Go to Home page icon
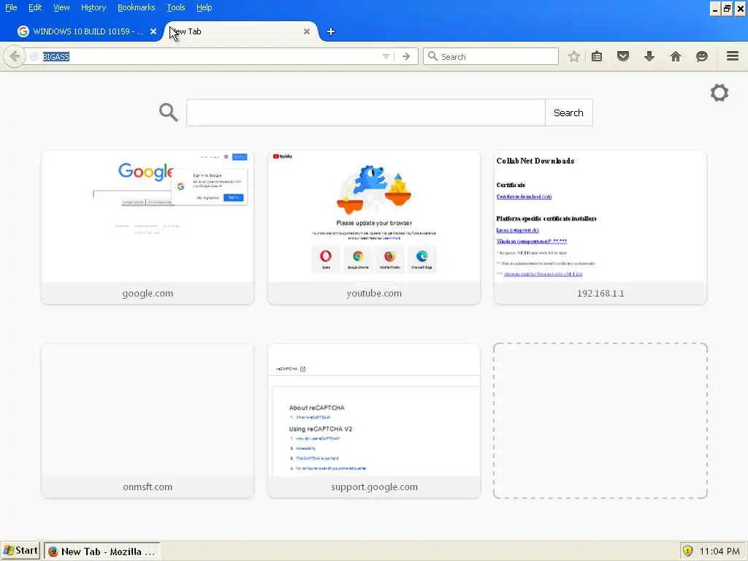748x561 pixels. pos(676,56)
